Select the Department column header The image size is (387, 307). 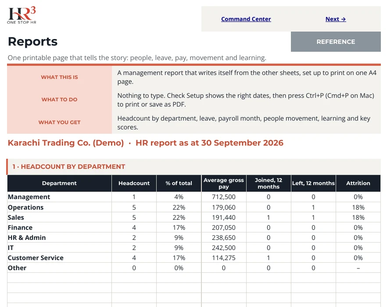pos(60,183)
